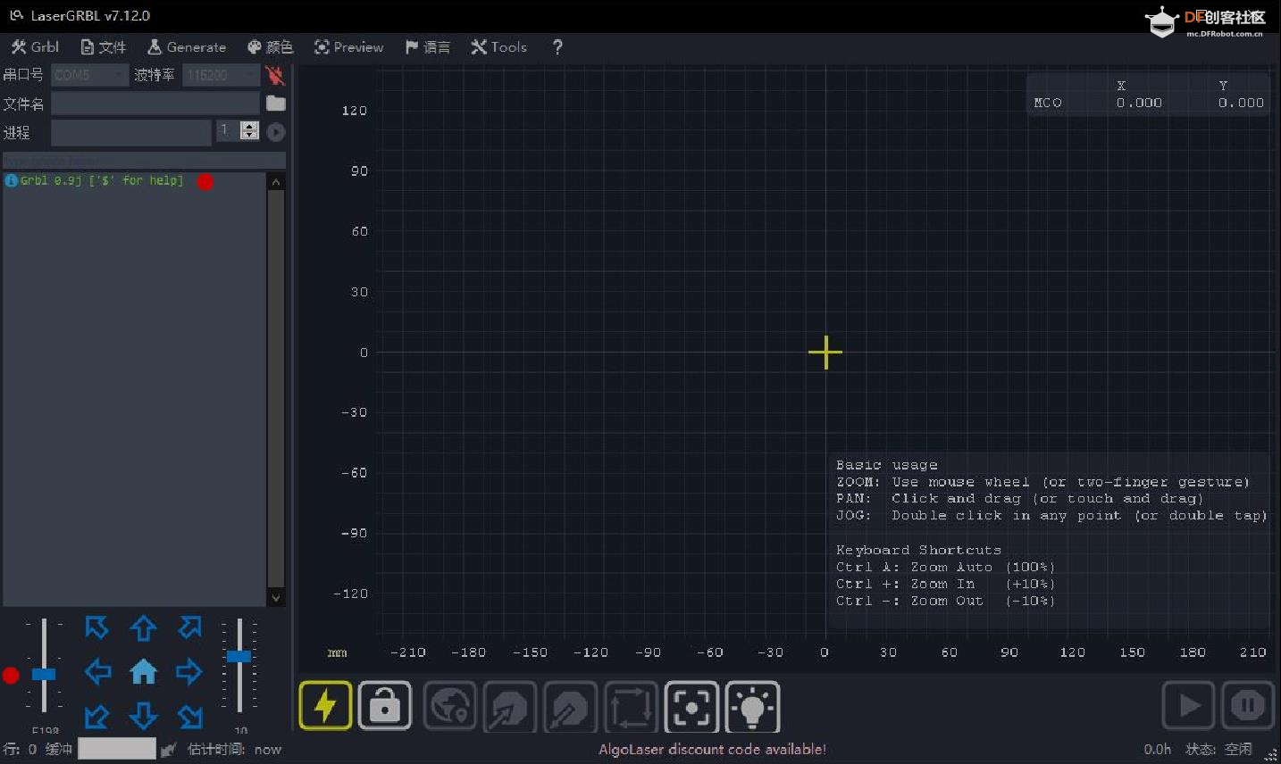Jog down with the down arrow
The image size is (1281, 764).
[143, 715]
